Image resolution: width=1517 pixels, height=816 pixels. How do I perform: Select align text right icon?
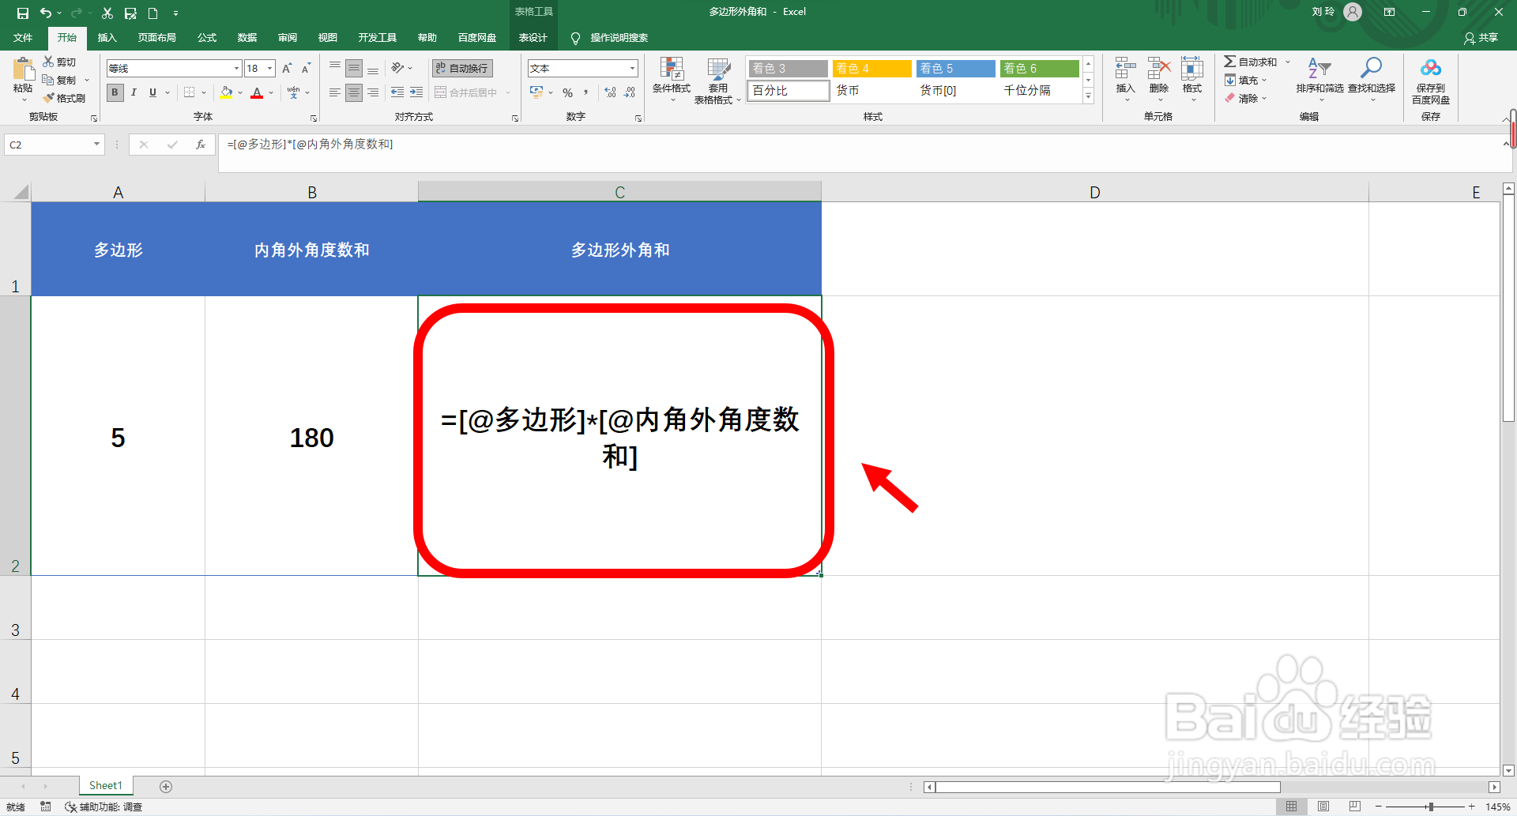373,92
